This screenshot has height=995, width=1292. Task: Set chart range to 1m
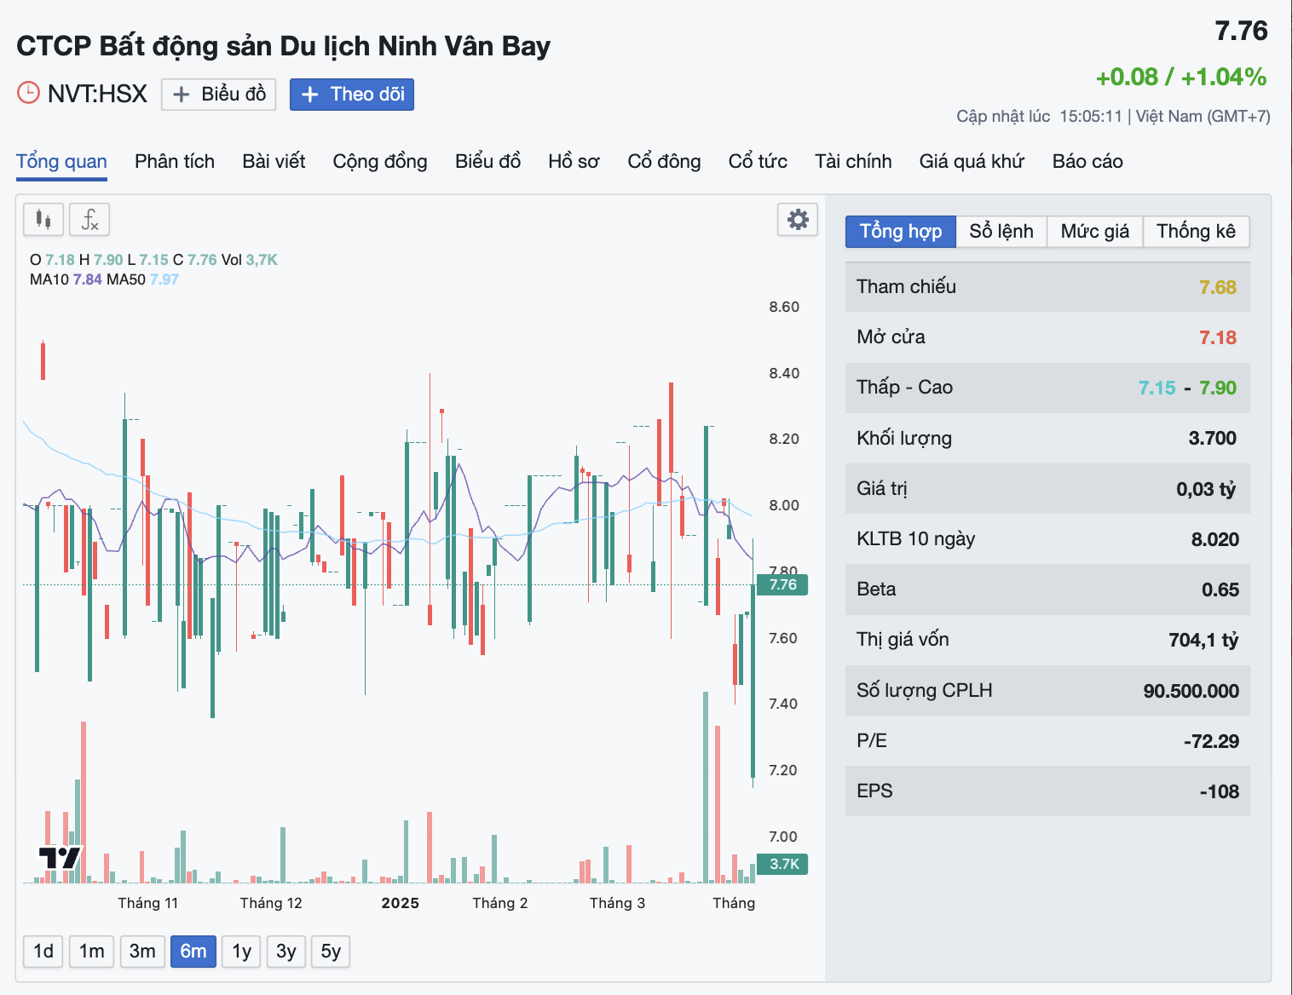(x=91, y=952)
